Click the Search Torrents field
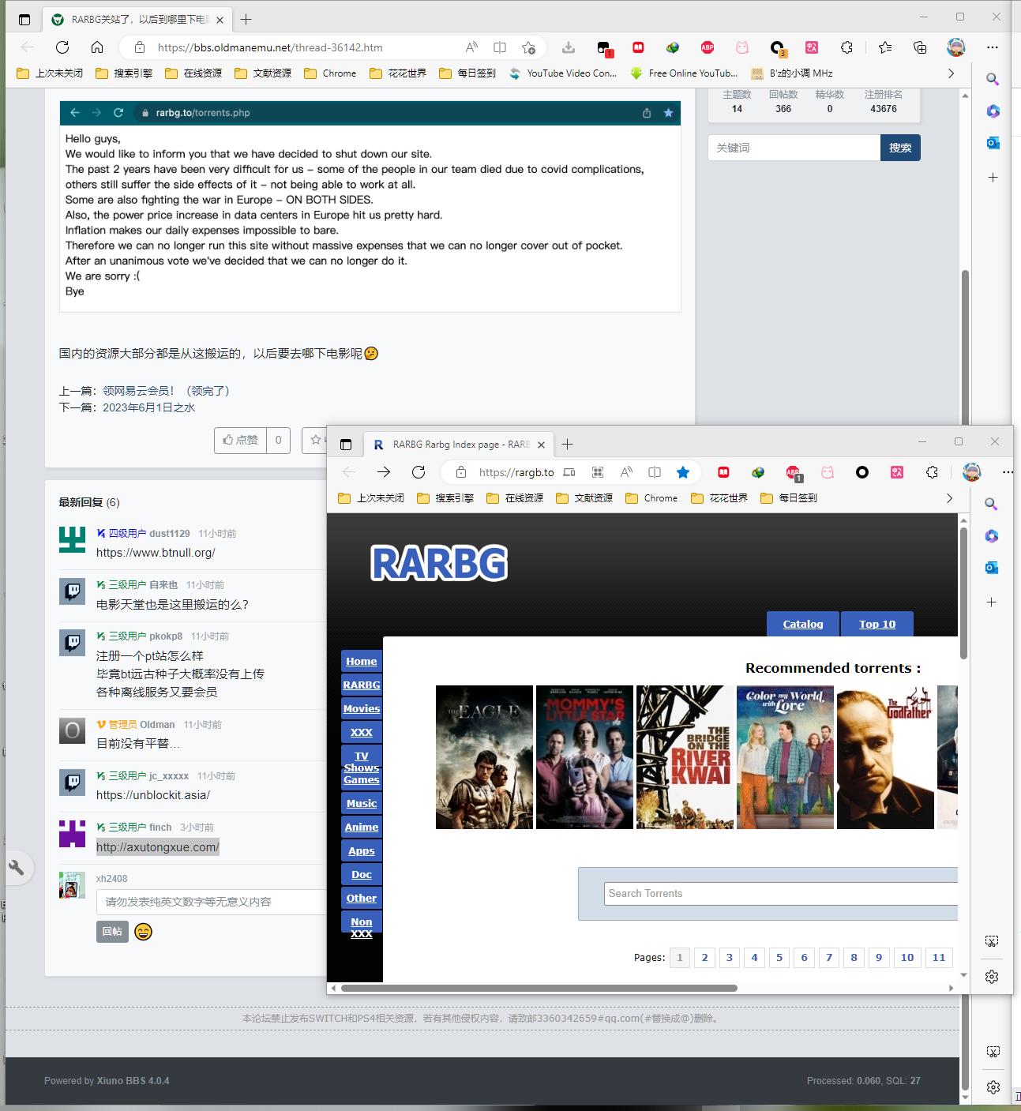Screen dimensions: 1021x1111 click(781, 893)
